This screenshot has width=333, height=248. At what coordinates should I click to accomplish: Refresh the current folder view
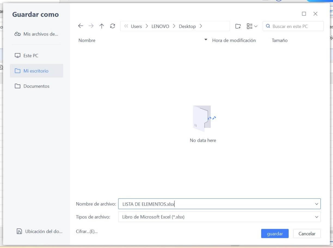[x=112, y=26]
